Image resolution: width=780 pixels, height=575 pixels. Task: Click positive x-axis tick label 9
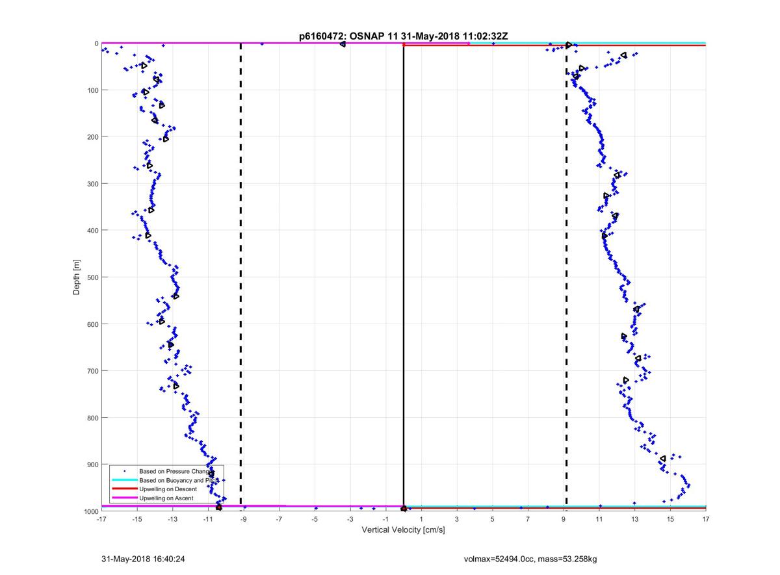coord(564,519)
